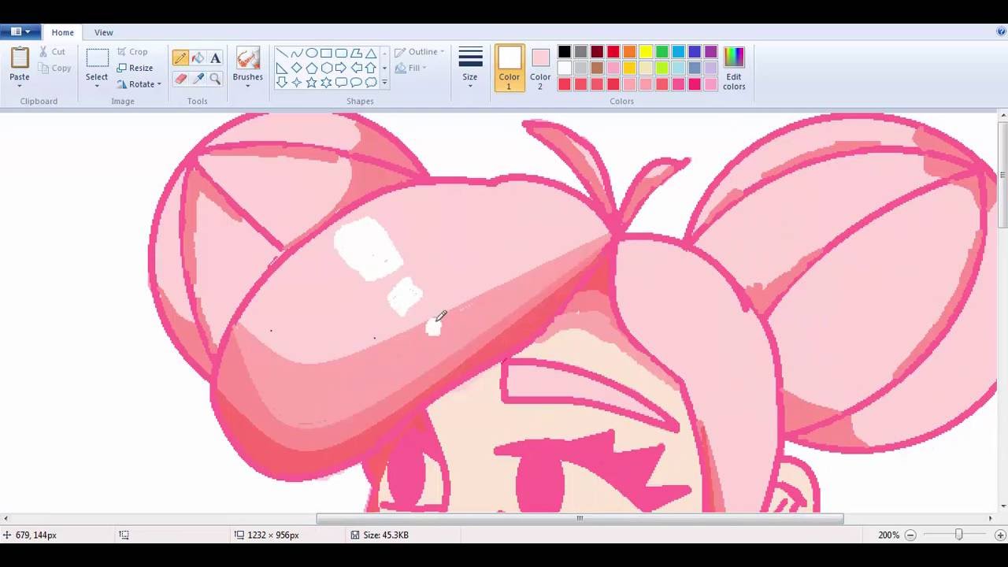Screen dimensions: 1008x567
Task: Choose the Line shape
Action: (282, 54)
